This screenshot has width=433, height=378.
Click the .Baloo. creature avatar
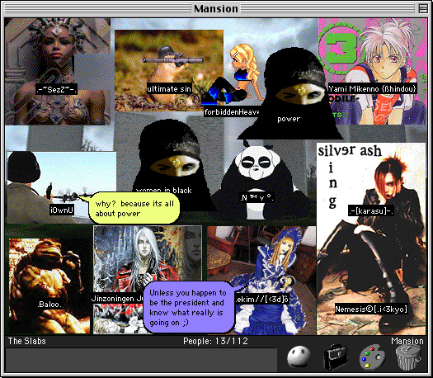click(49, 286)
